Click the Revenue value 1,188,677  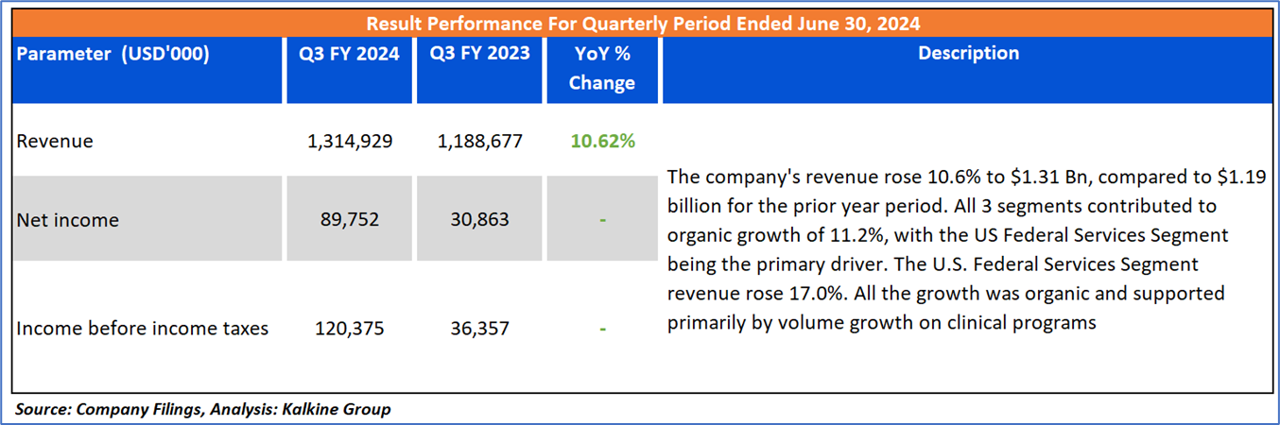click(480, 142)
